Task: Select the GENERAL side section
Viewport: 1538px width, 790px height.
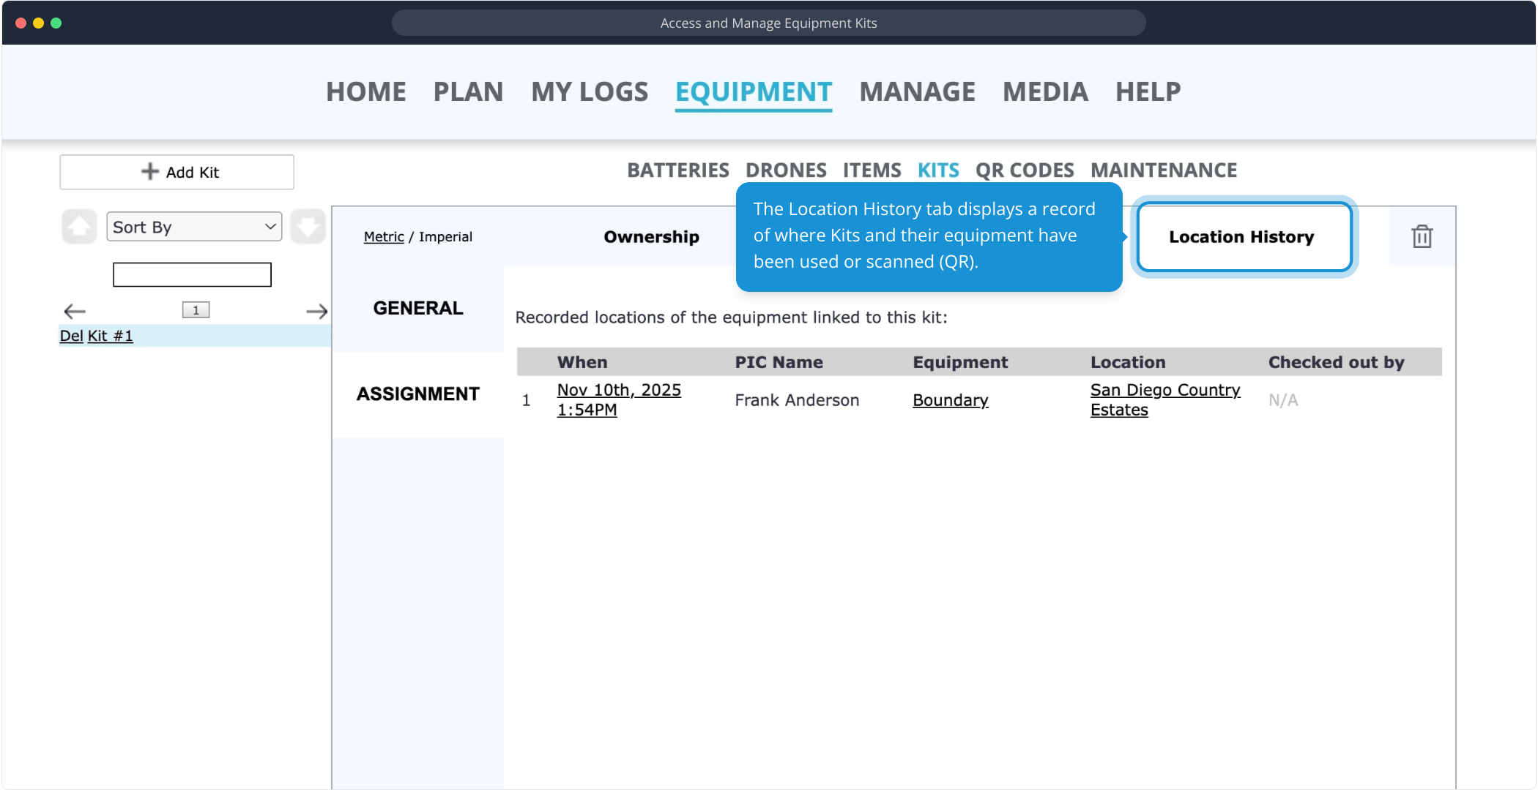Action: (x=418, y=308)
